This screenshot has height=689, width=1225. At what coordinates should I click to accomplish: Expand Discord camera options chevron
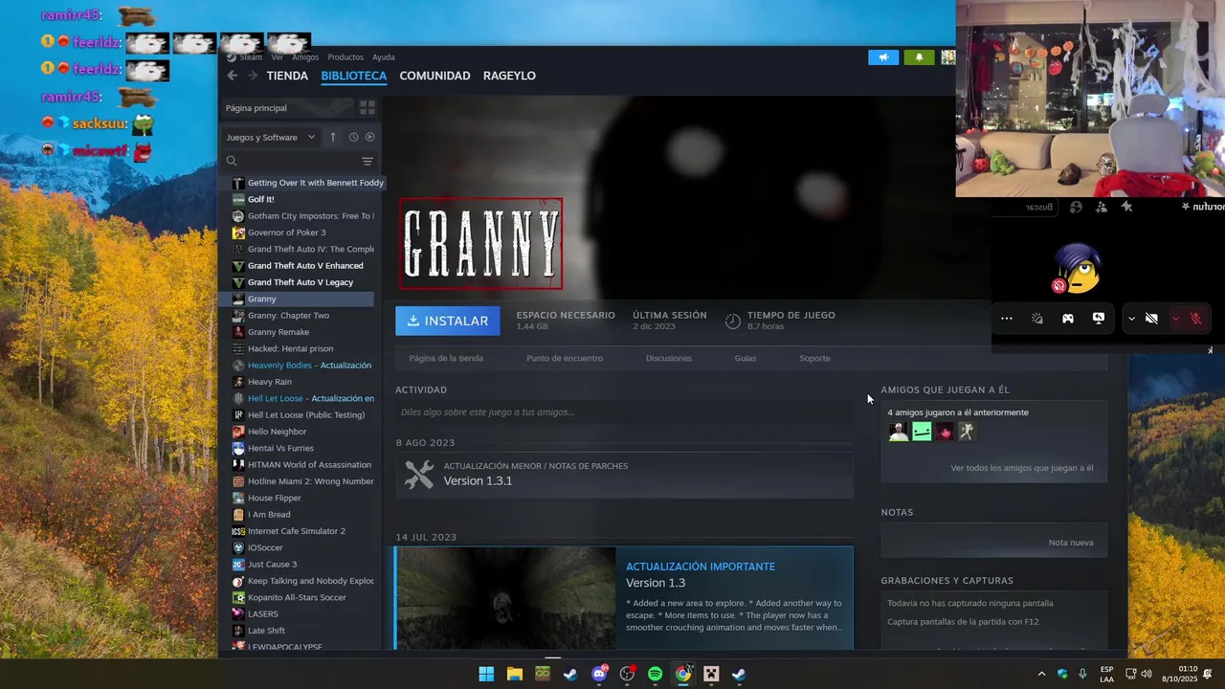1131,319
